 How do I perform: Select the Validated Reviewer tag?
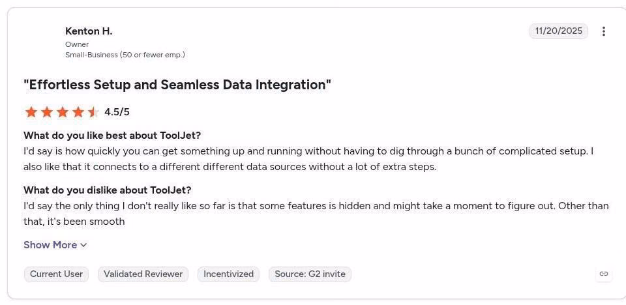point(143,274)
